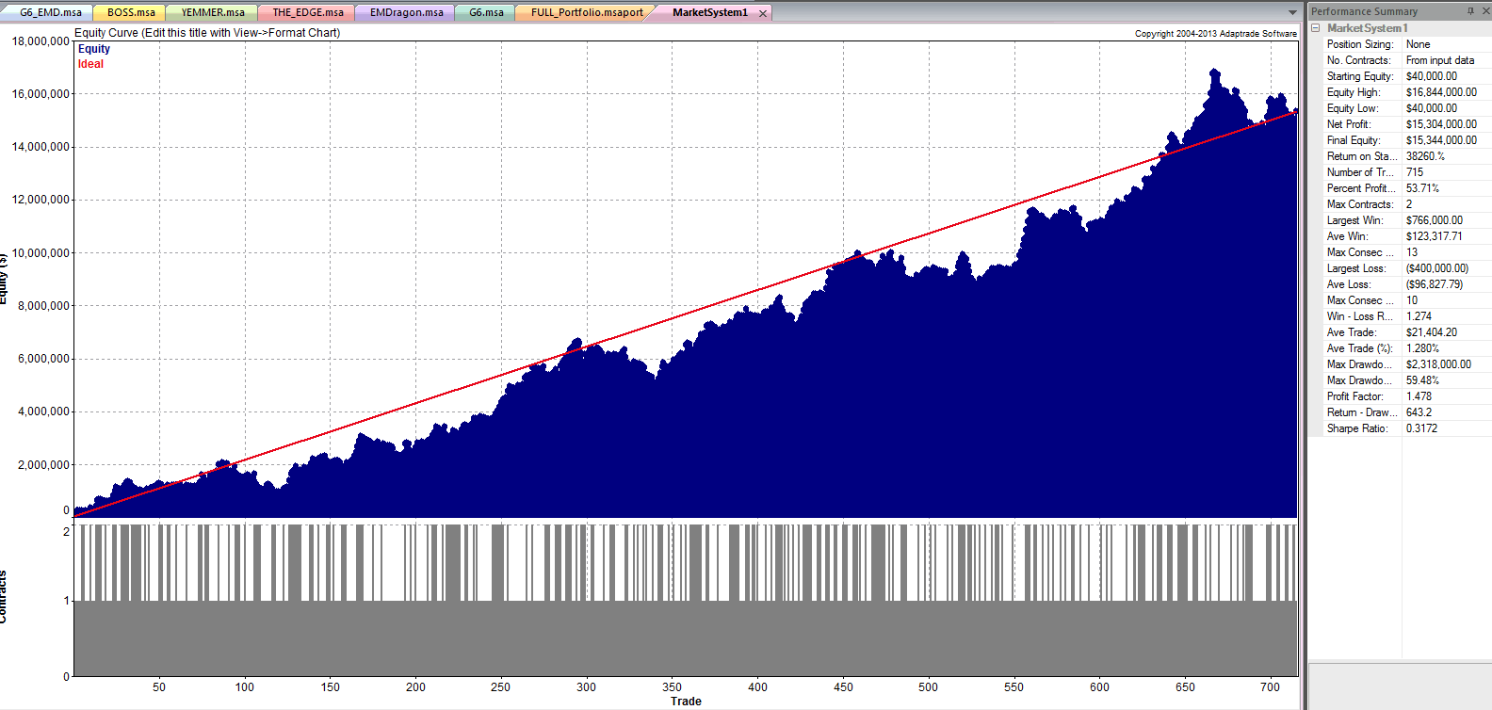Select the Return - Drawdown value 643.2
The height and width of the screenshot is (710, 1492).
tap(1419, 412)
